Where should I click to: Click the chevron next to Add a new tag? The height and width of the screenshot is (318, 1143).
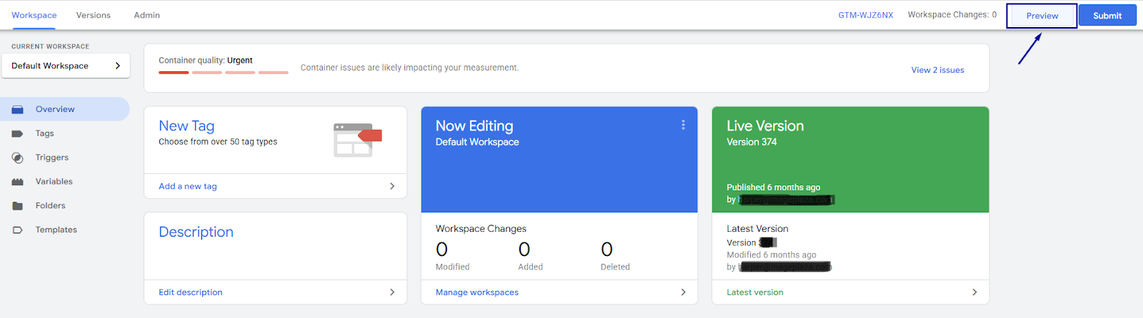pyautogui.click(x=391, y=186)
